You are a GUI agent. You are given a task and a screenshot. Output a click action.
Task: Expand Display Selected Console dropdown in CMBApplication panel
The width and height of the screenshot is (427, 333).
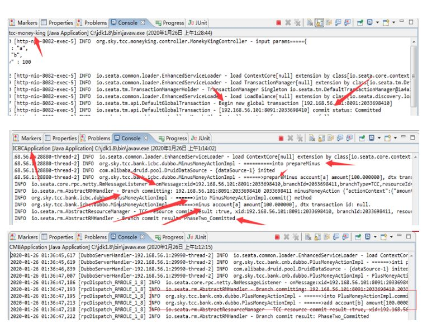click(x=375, y=236)
